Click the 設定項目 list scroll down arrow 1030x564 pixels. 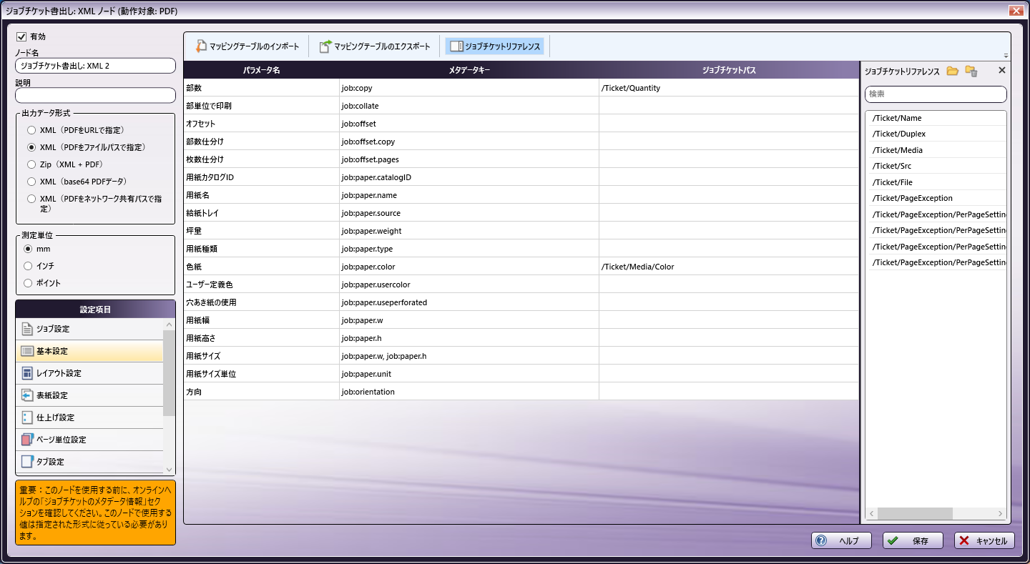pos(169,470)
